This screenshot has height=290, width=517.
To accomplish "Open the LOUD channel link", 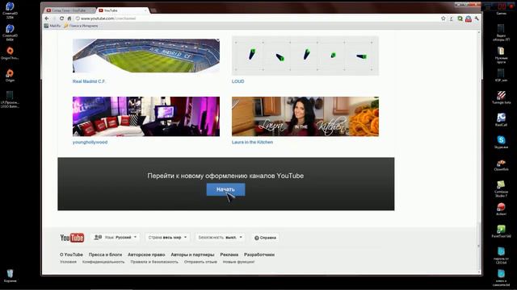I will (x=238, y=81).
